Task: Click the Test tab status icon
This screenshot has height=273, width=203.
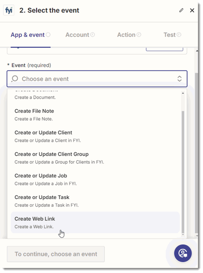Action: pyautogui.click(x=179, y=35)
